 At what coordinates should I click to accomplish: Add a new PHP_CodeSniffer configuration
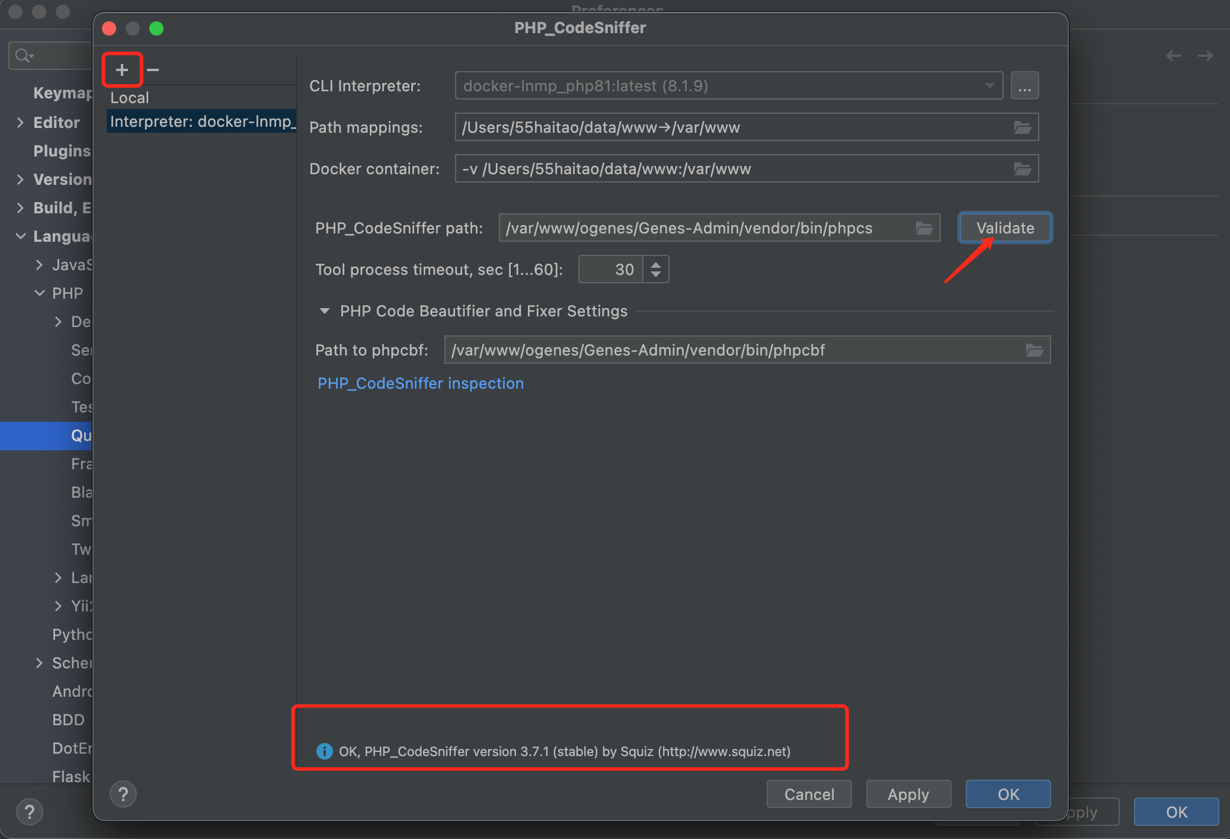pos(122,70)
